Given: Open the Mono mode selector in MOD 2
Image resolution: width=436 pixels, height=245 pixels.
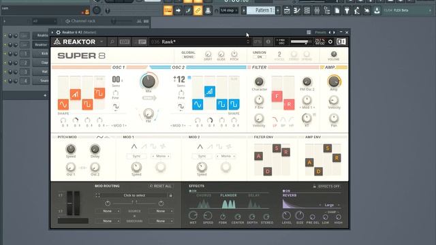Looking at the screenshot, I should 226,156.
